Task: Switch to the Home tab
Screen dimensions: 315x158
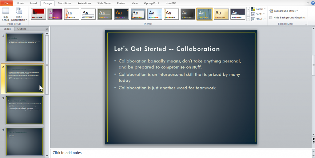Action: point(20,3)
